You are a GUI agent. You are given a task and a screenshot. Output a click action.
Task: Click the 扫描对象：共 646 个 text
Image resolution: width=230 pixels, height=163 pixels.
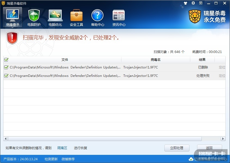coord(169,52)
